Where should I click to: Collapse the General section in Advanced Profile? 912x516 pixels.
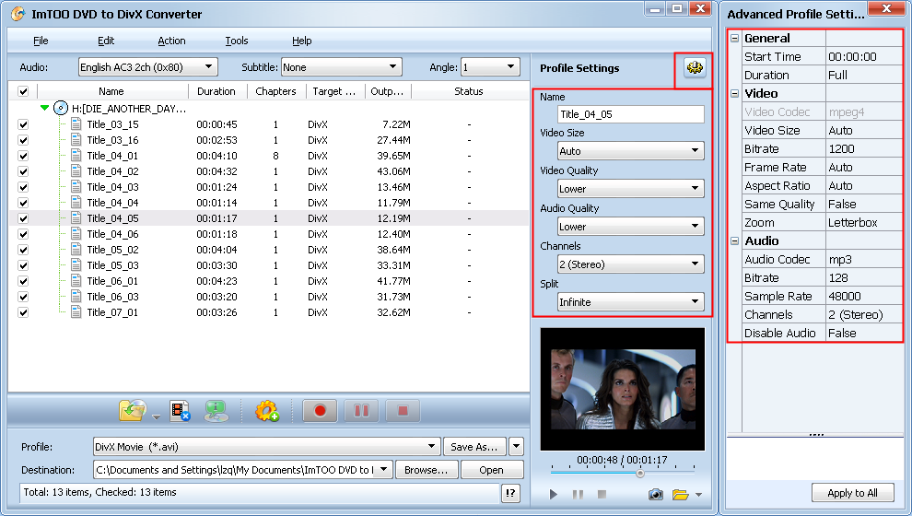(734, 39)
